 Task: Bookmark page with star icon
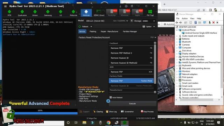(204, 10)
